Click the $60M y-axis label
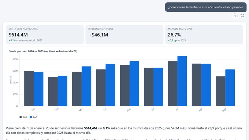This screenshot has height=140, width=249. coord(15,71)
